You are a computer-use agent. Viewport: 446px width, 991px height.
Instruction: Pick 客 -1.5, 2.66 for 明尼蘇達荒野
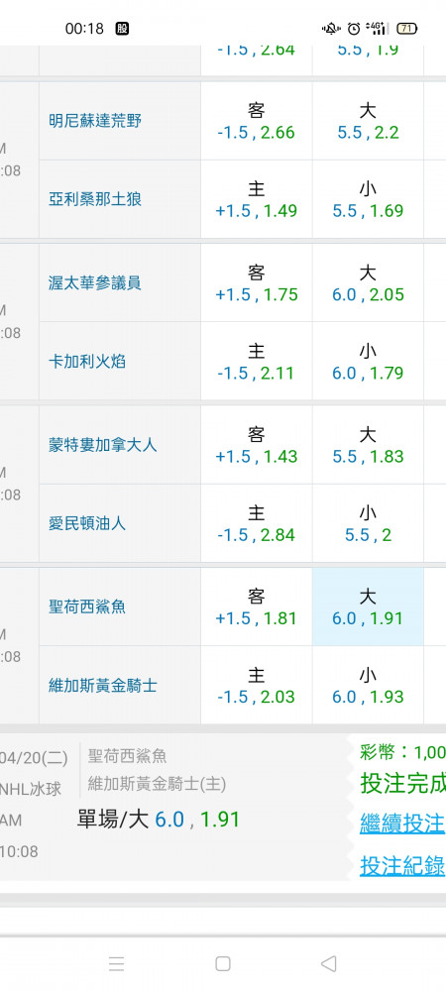(257, 121)
